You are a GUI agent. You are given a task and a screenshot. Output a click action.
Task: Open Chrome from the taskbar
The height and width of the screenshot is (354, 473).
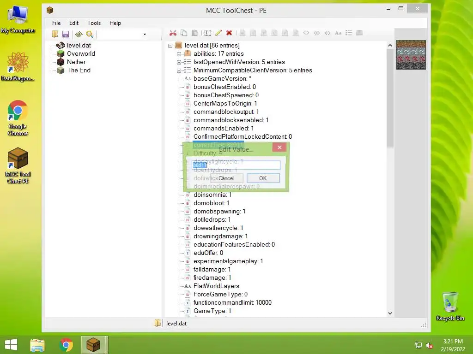(x=67, y=345)
